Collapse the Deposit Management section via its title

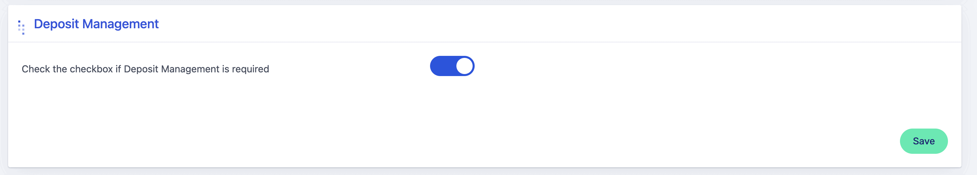pos(96,24)
